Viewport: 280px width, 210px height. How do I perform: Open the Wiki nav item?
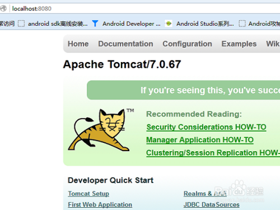(273, 44)
